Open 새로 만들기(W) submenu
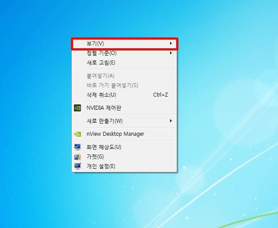The width and height of the screenshot is (278, 228). pyautogui.click(x=124, y=121)
